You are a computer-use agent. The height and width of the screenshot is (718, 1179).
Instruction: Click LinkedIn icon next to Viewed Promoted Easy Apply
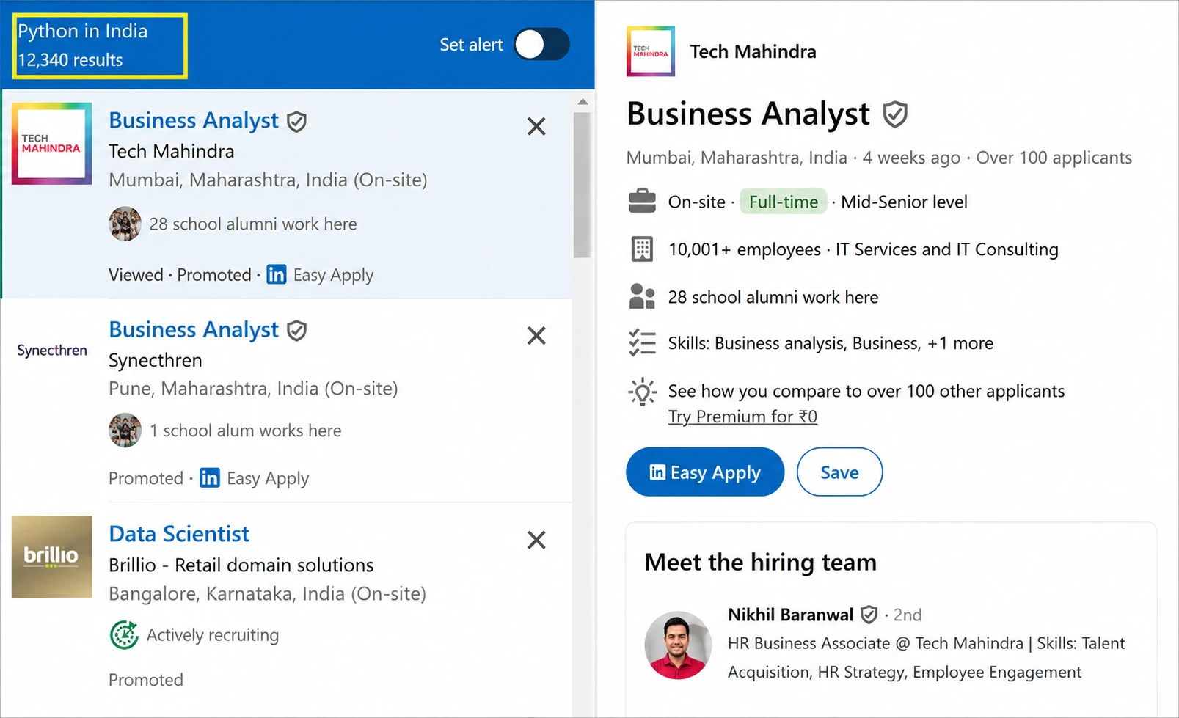(x=277, y=274)
